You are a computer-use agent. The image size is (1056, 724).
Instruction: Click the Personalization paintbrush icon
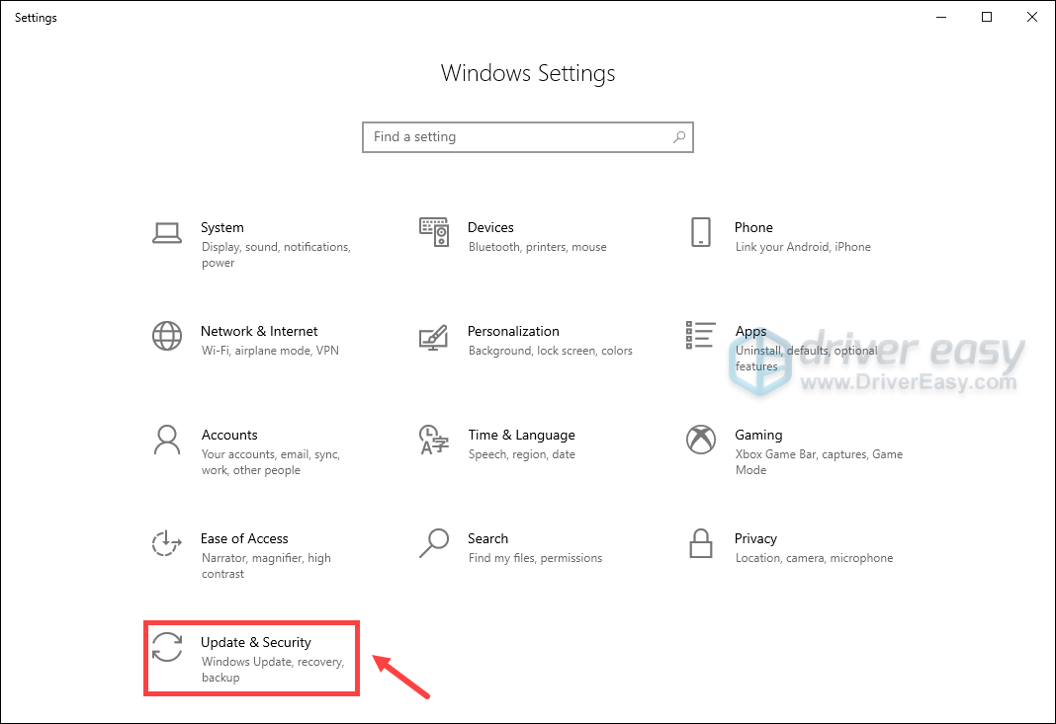(x=433, y=336)
